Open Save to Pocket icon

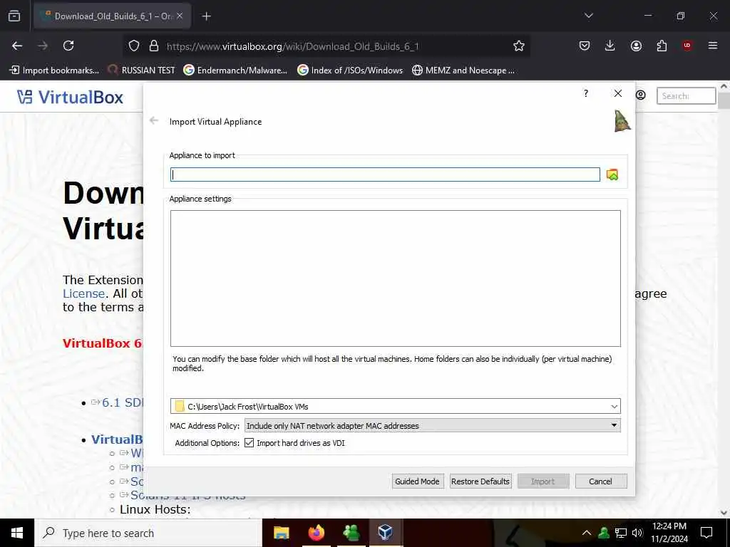point(585,46)
